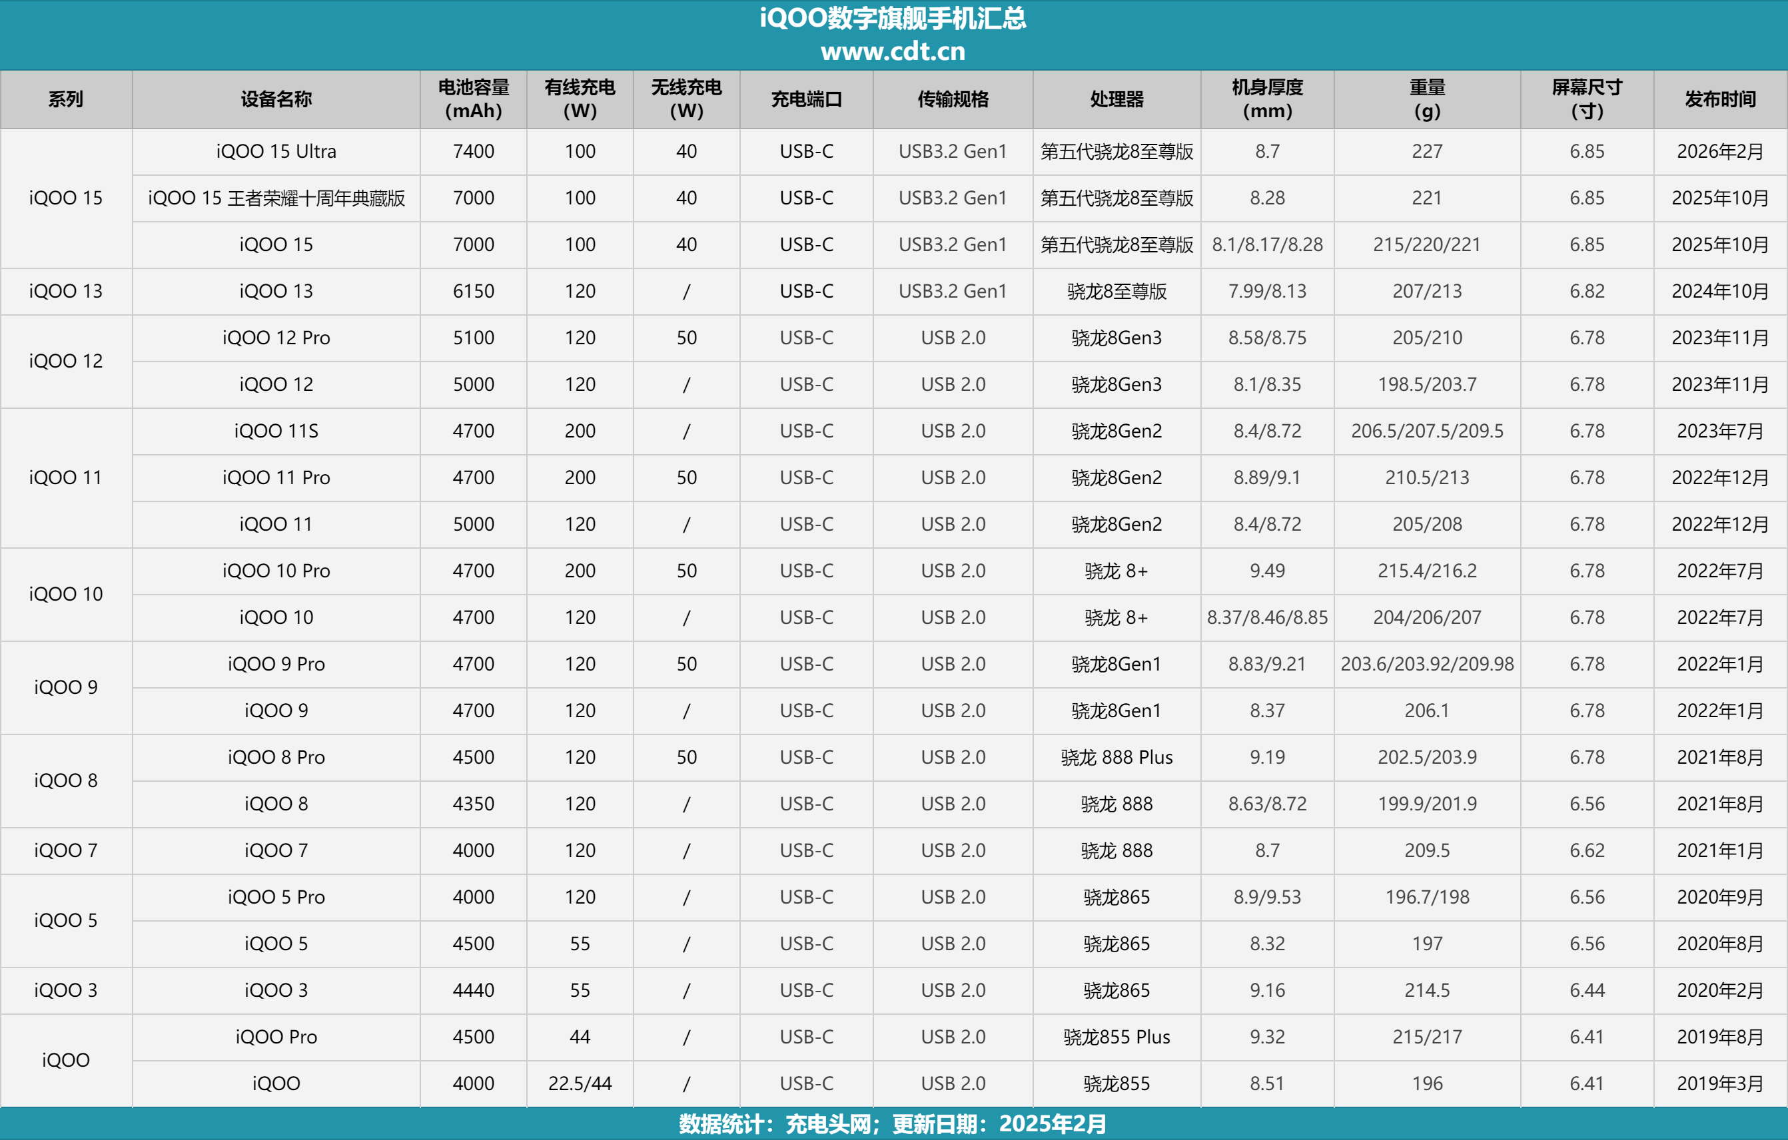1788x1140 pixels.
Task: Select the 7400 battery capacity value
Action: tap(474, 151)
